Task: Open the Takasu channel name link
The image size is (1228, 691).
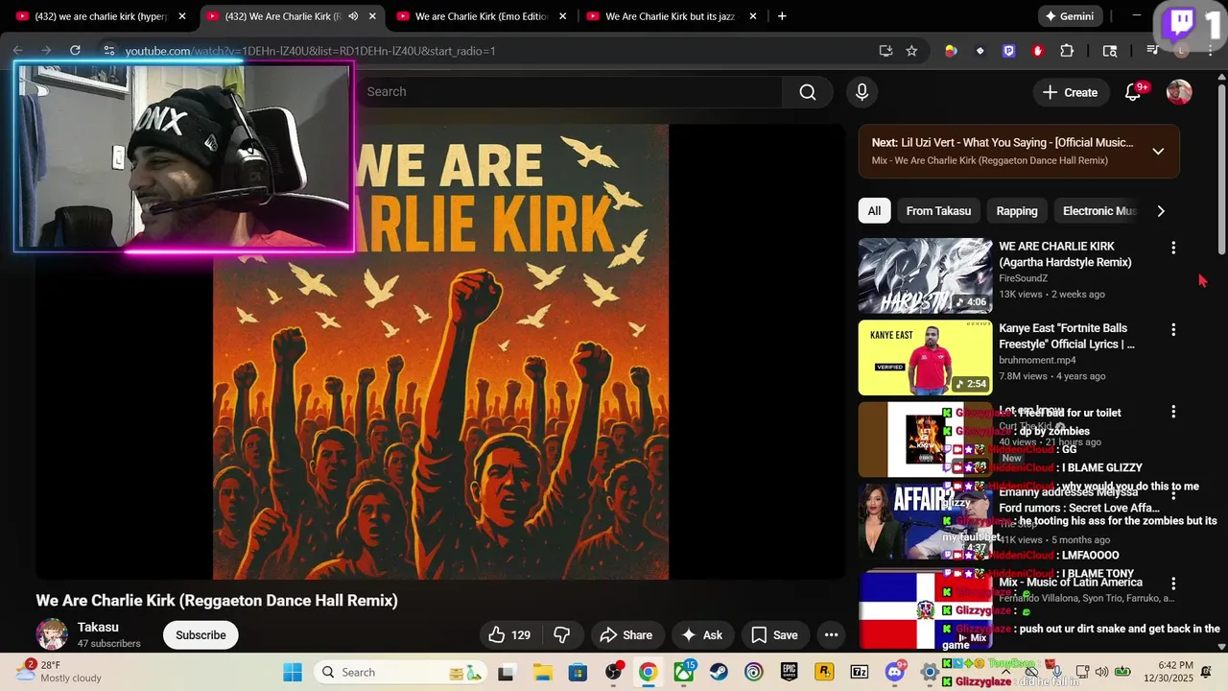Action: pyautogui.click(x=98, y=627)
